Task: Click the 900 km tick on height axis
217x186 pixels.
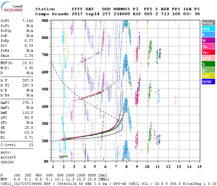Action: [45, 21]
